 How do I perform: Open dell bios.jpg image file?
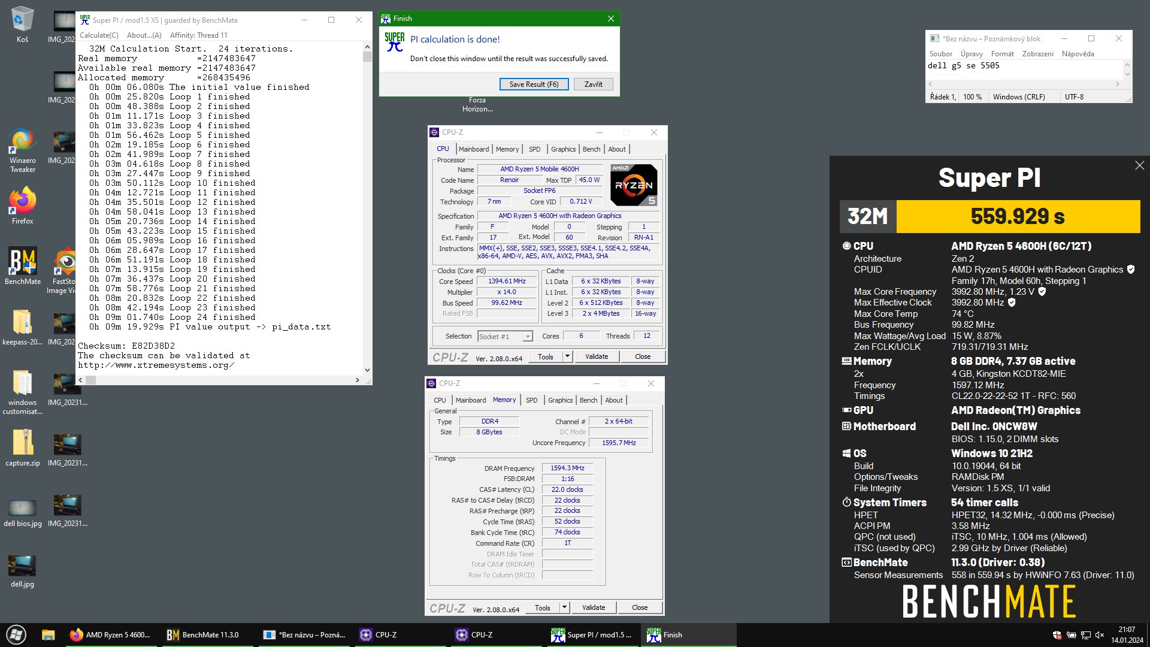tap(22, 513)
